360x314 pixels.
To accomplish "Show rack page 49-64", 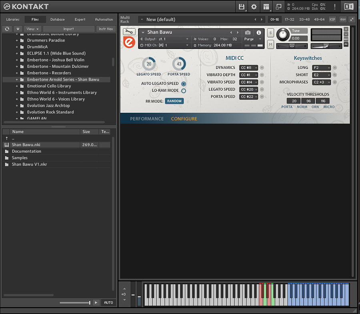I will coord(319,20).
